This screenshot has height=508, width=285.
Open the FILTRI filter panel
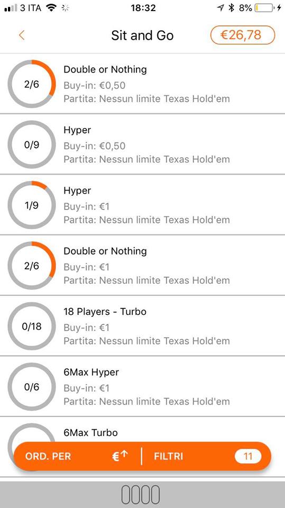pyautogui.click(x=168, y=456)
